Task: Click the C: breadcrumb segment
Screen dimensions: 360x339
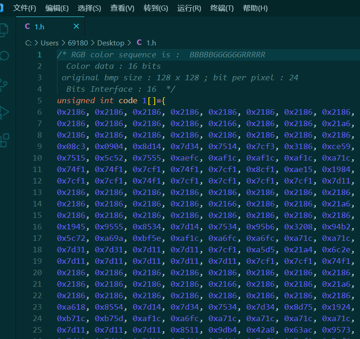Action: [x=28, y=43]
